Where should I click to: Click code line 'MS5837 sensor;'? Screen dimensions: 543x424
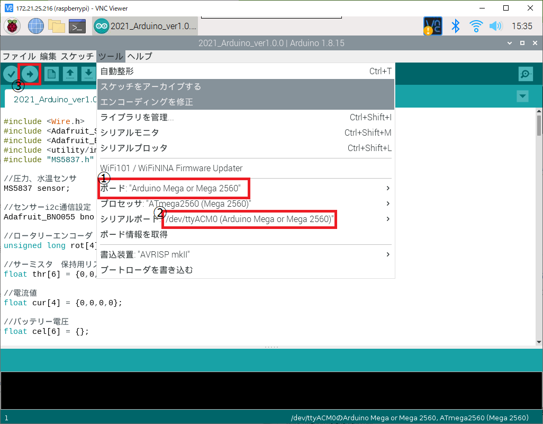37,188
